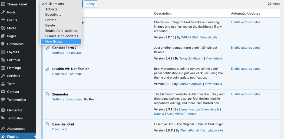The width and height of the screenshot is (284, 139).
Task: Click the Comments bubble icon
Action: (x=3, y=44)
